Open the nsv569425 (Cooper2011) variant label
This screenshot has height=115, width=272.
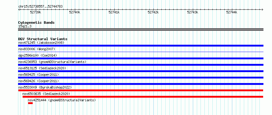[39, 75]
